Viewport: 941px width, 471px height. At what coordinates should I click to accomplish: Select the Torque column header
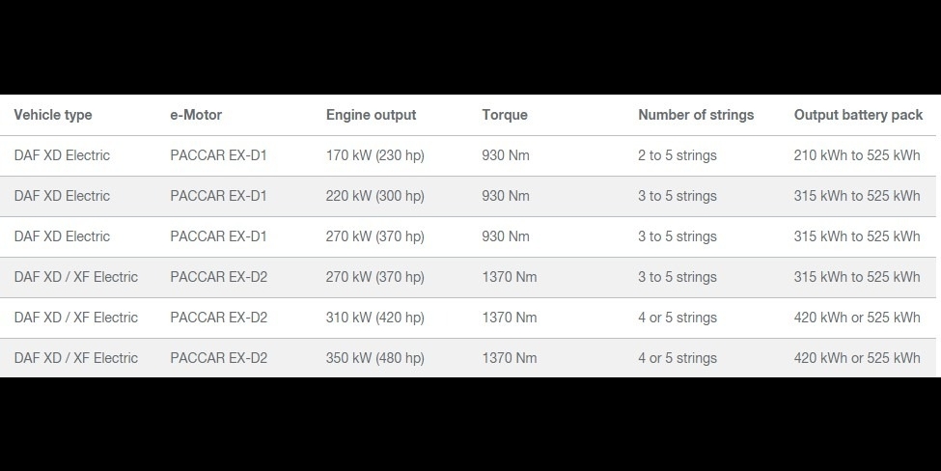[x=505, y=115]
